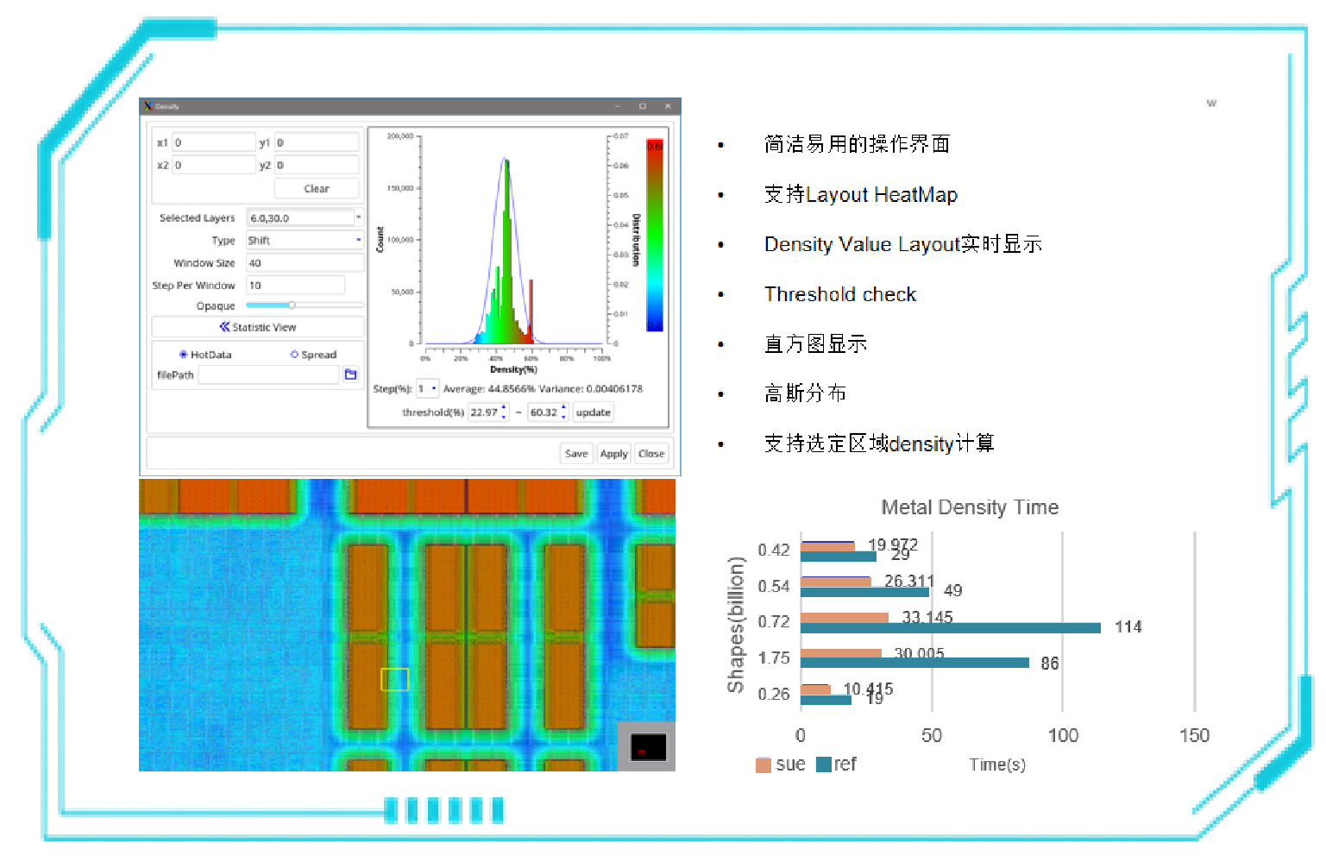Click the Density app icon in title bar

click(x=148, y=106)
